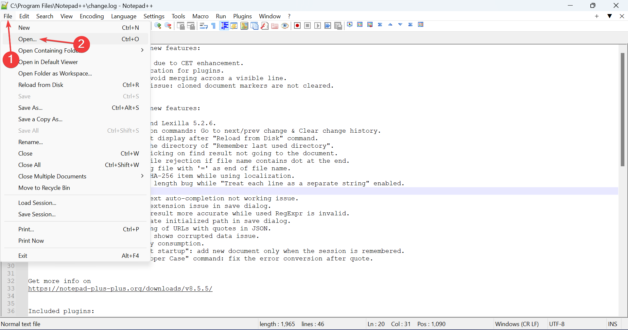Expand the Close Multiple Documents submenu arrow
This screenshot has width=628, height=330.
pos(142,176)
